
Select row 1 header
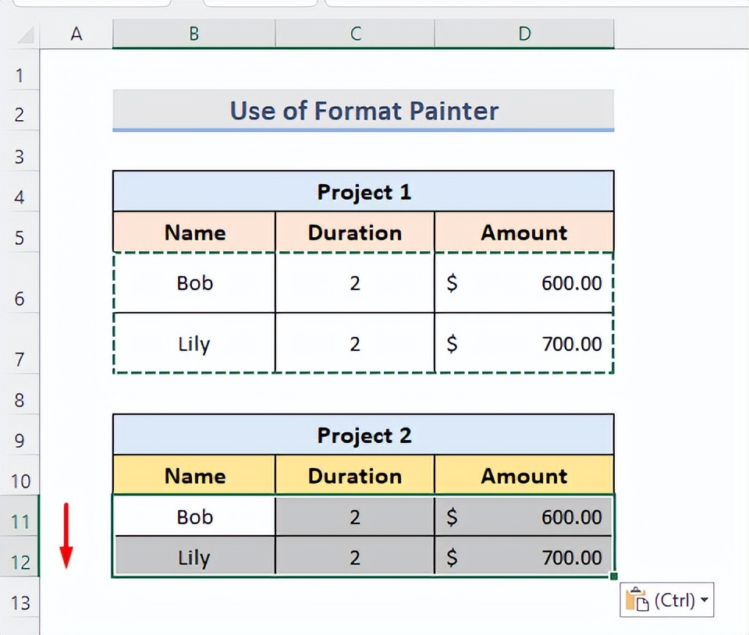coord(19,70)
